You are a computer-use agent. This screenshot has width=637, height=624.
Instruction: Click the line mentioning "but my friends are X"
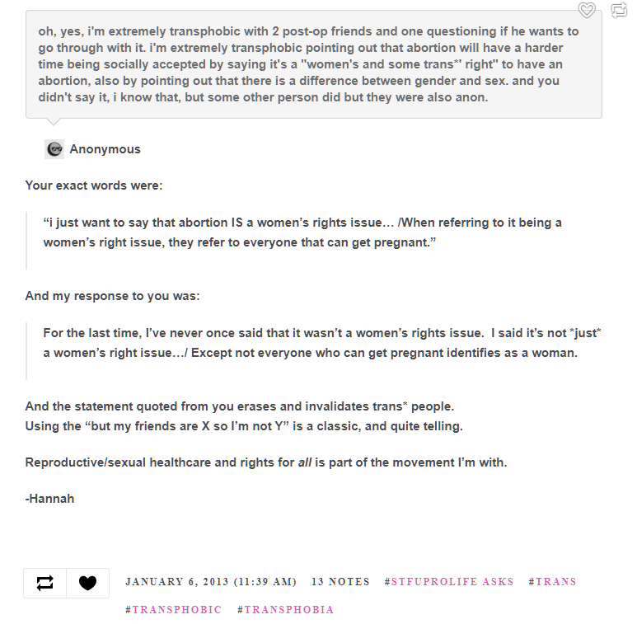coord(244,426)
